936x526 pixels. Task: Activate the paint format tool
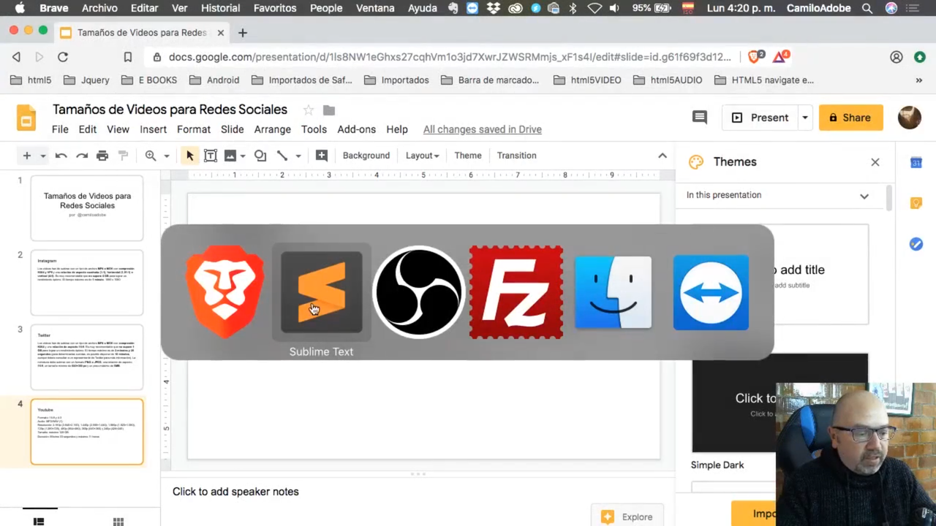pyautogui.click(x=123, y=156)
